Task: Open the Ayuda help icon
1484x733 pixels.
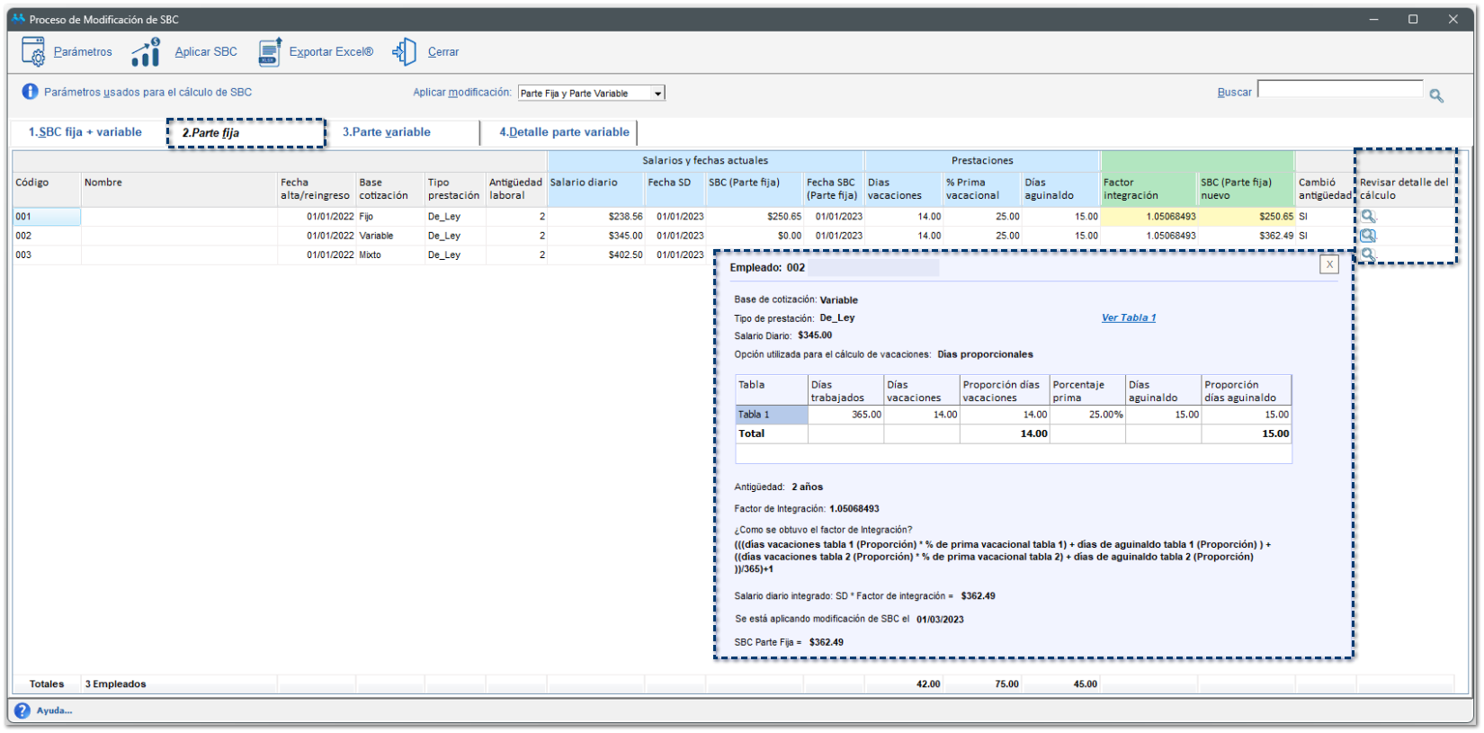Action: (x=22, y=711)
